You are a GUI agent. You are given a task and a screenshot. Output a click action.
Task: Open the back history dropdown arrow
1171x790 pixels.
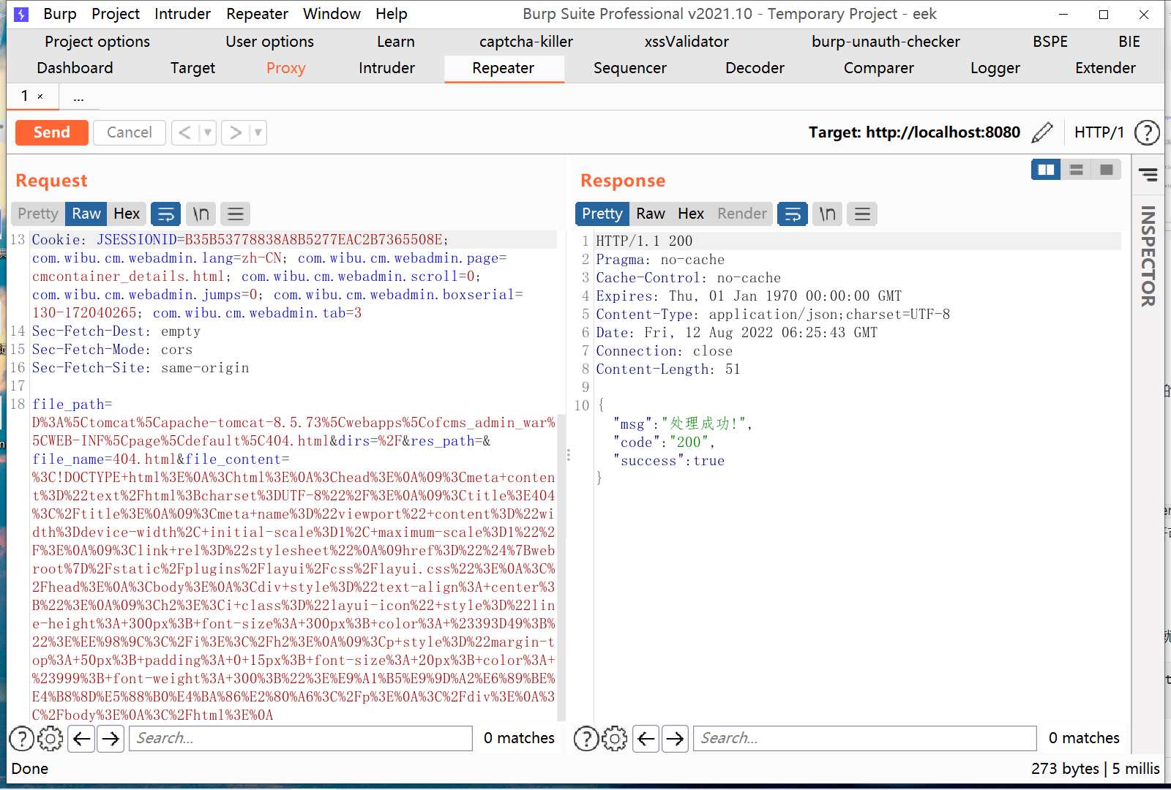pyautogui.click(x=208, y=132)
